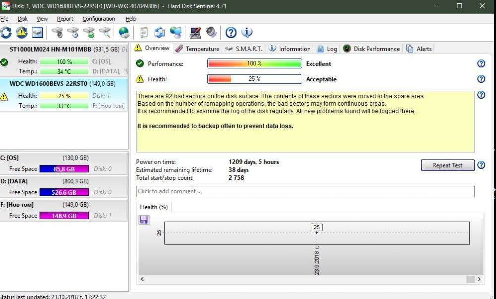Image resolution: width=496 pixels, height=299 pixels.
Task: Click the '1209 days, 5 hours' power-on value
Action: (x=253, y=162)
